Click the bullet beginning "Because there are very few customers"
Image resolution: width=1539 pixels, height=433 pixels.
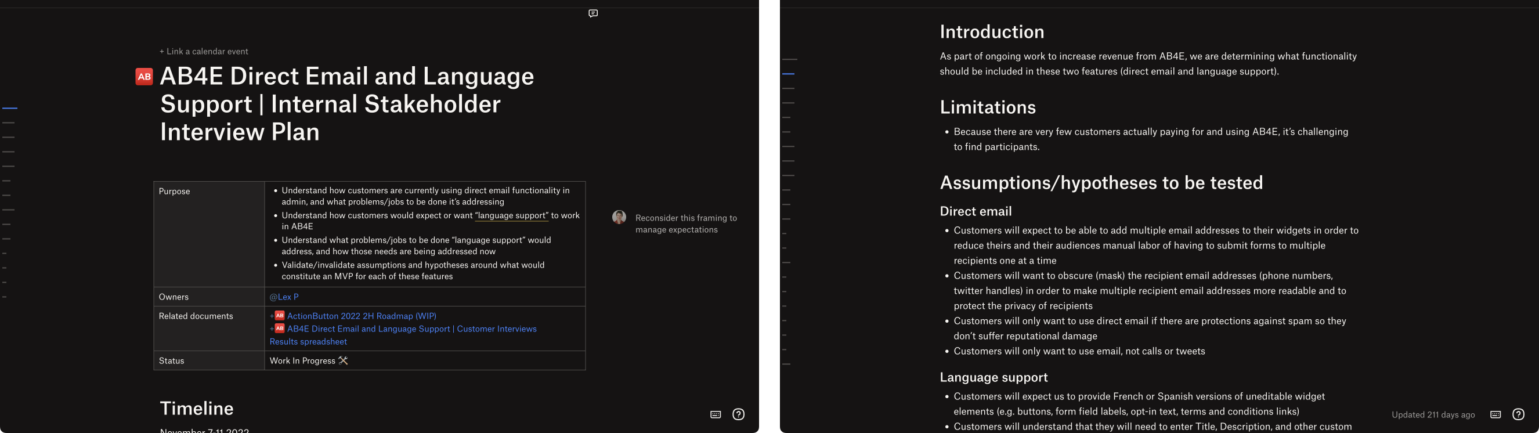1151,139
